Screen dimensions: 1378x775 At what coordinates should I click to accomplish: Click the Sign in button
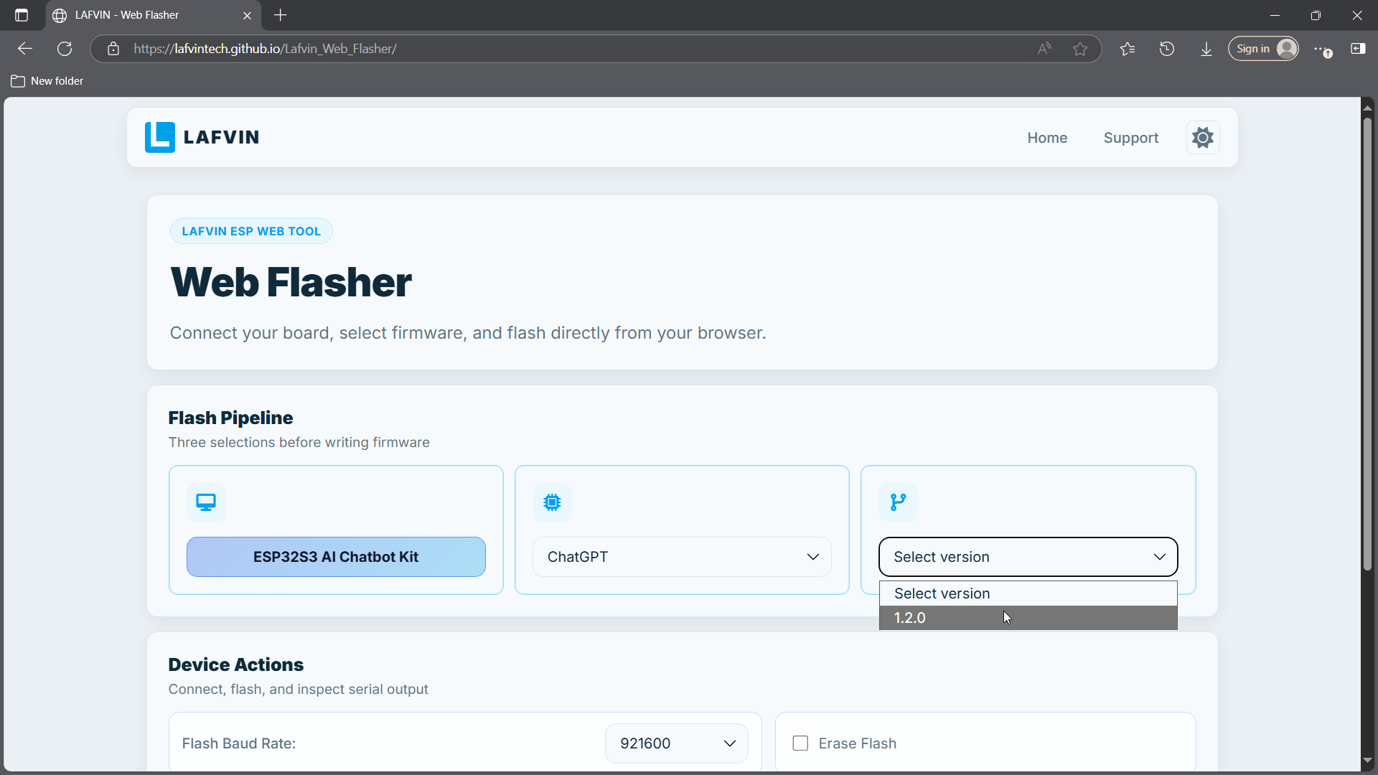point(1263,49)
